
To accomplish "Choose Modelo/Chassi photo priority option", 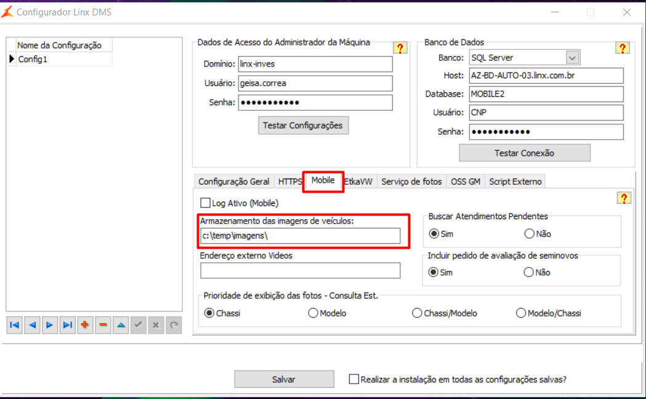I will point(521,313).
